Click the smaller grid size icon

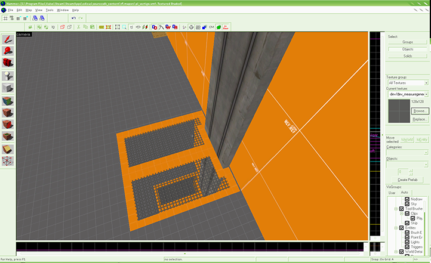coord(19,18)
